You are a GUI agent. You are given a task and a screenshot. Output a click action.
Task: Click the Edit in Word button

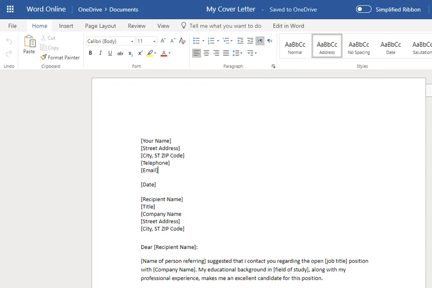tap(288, 26)
